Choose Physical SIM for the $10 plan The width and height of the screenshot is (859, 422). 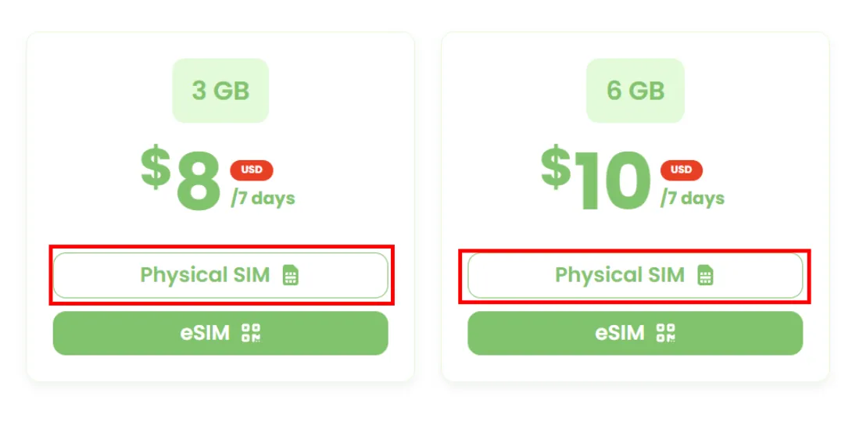click(x=635, y=275)
